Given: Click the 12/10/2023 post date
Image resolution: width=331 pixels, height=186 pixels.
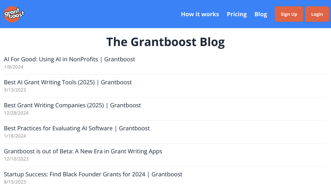Looking at the screenshot, I should [x=16, y=159].
